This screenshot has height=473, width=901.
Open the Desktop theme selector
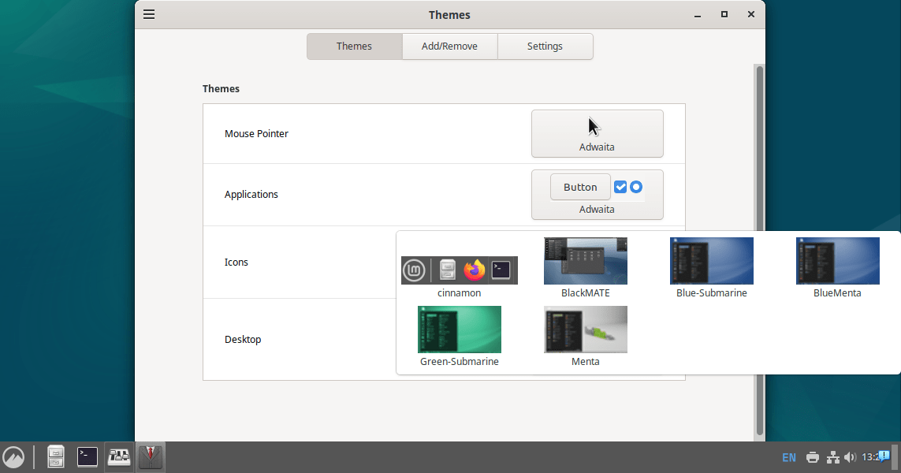point(597,339)
